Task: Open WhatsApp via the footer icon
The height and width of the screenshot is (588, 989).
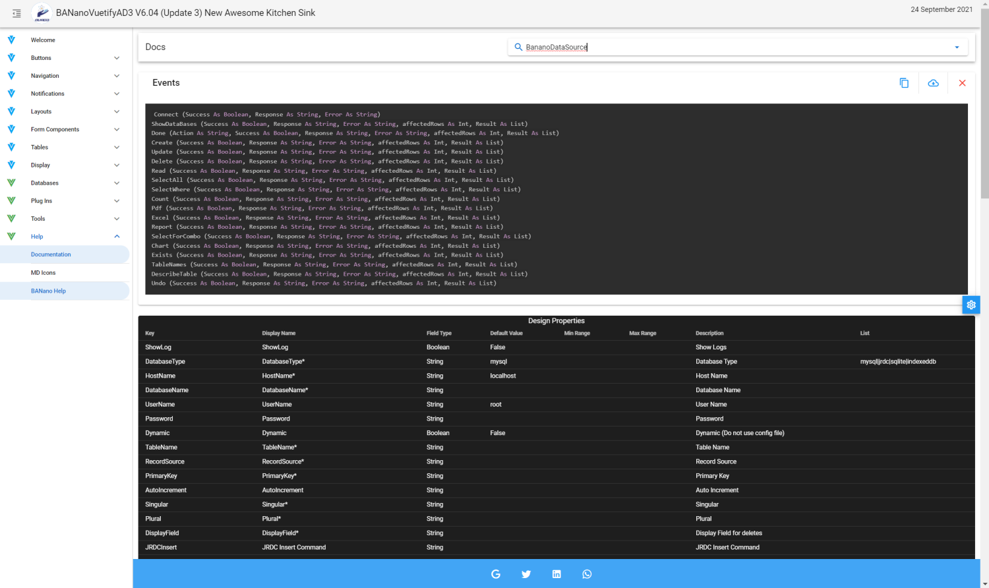Action: pos(587,574)
